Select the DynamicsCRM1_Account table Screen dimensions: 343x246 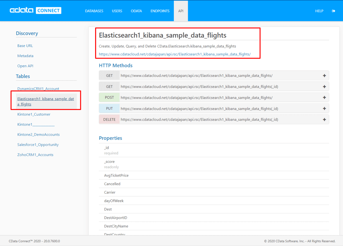coord(38,89)
